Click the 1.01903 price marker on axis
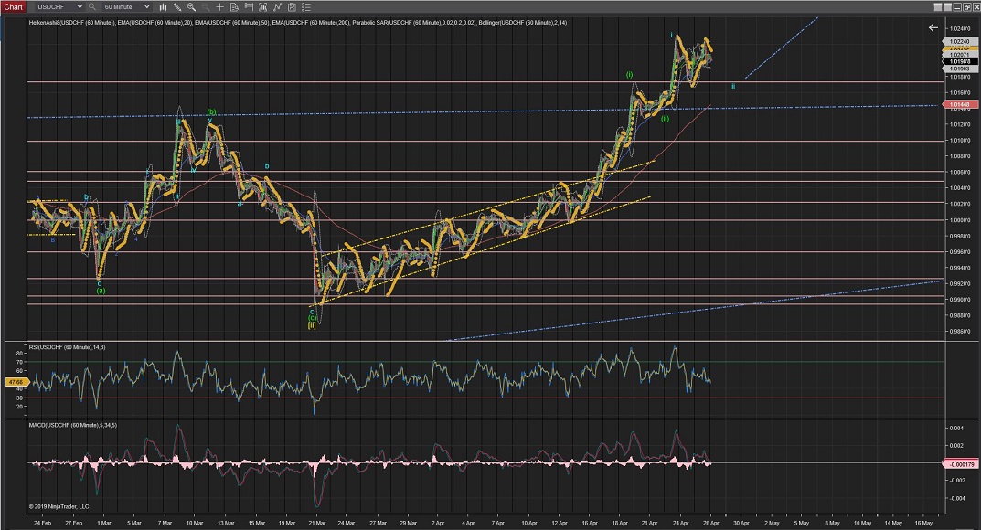The height and width of the screenshot is (530, 981). click(x=959, y=69)
